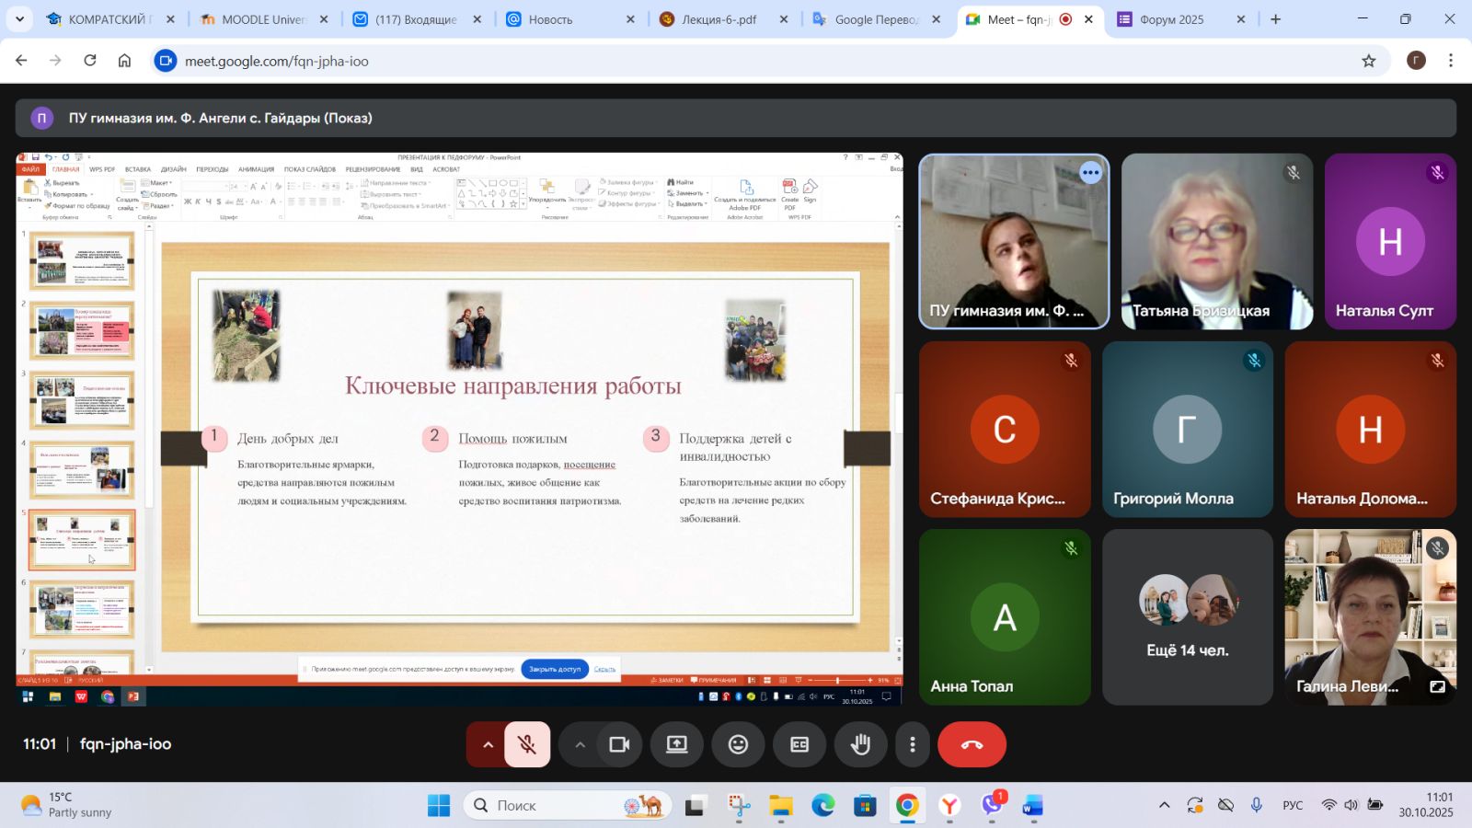
Task: Switch to the Лекция-6-.pdf tab
Action: tap(719, 19)
